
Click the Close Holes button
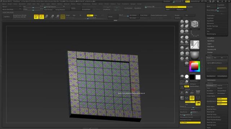(144, 15)
